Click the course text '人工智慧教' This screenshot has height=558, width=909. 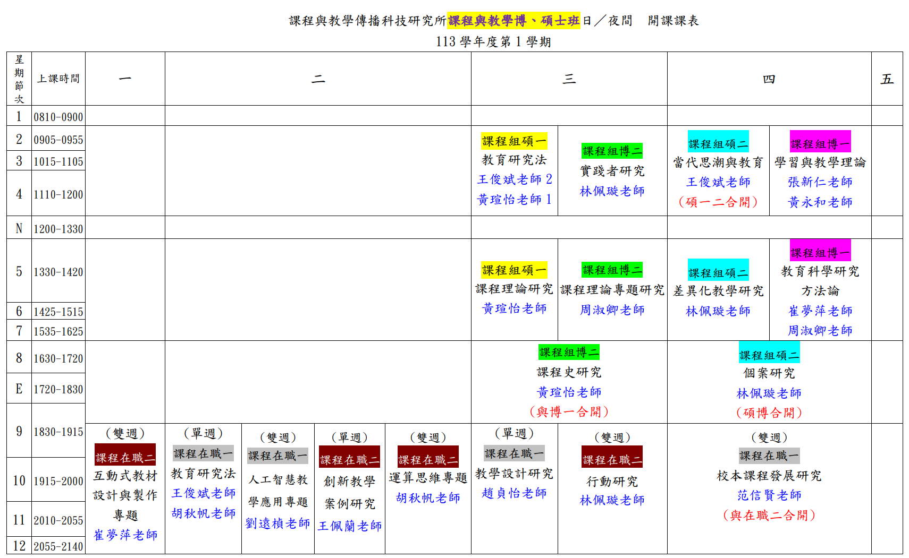(278, 480)
